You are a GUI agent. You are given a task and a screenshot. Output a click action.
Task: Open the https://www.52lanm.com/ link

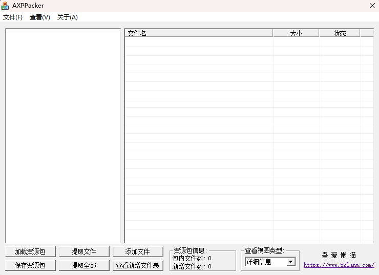point(339,265)
